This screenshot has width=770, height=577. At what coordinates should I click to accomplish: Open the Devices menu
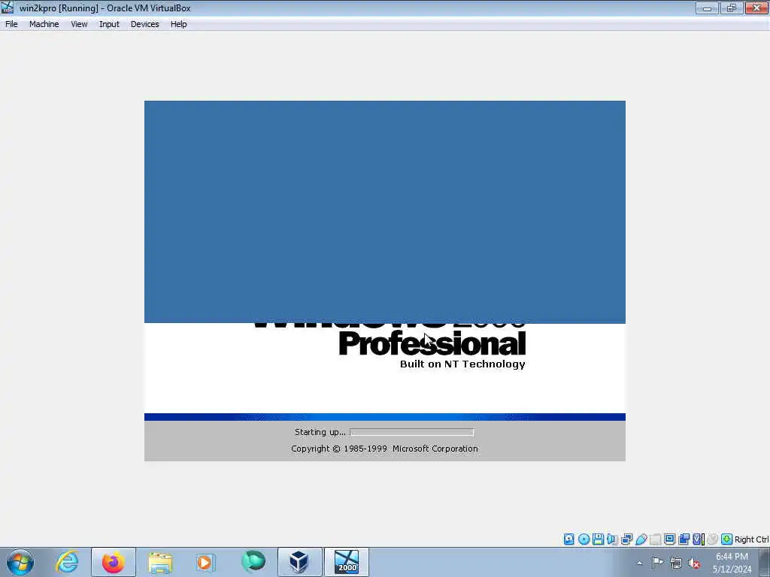145,24
